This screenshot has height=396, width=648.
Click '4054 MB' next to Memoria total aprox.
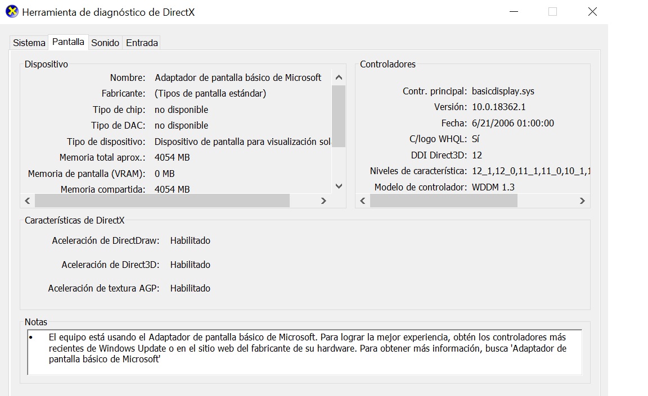172,158
